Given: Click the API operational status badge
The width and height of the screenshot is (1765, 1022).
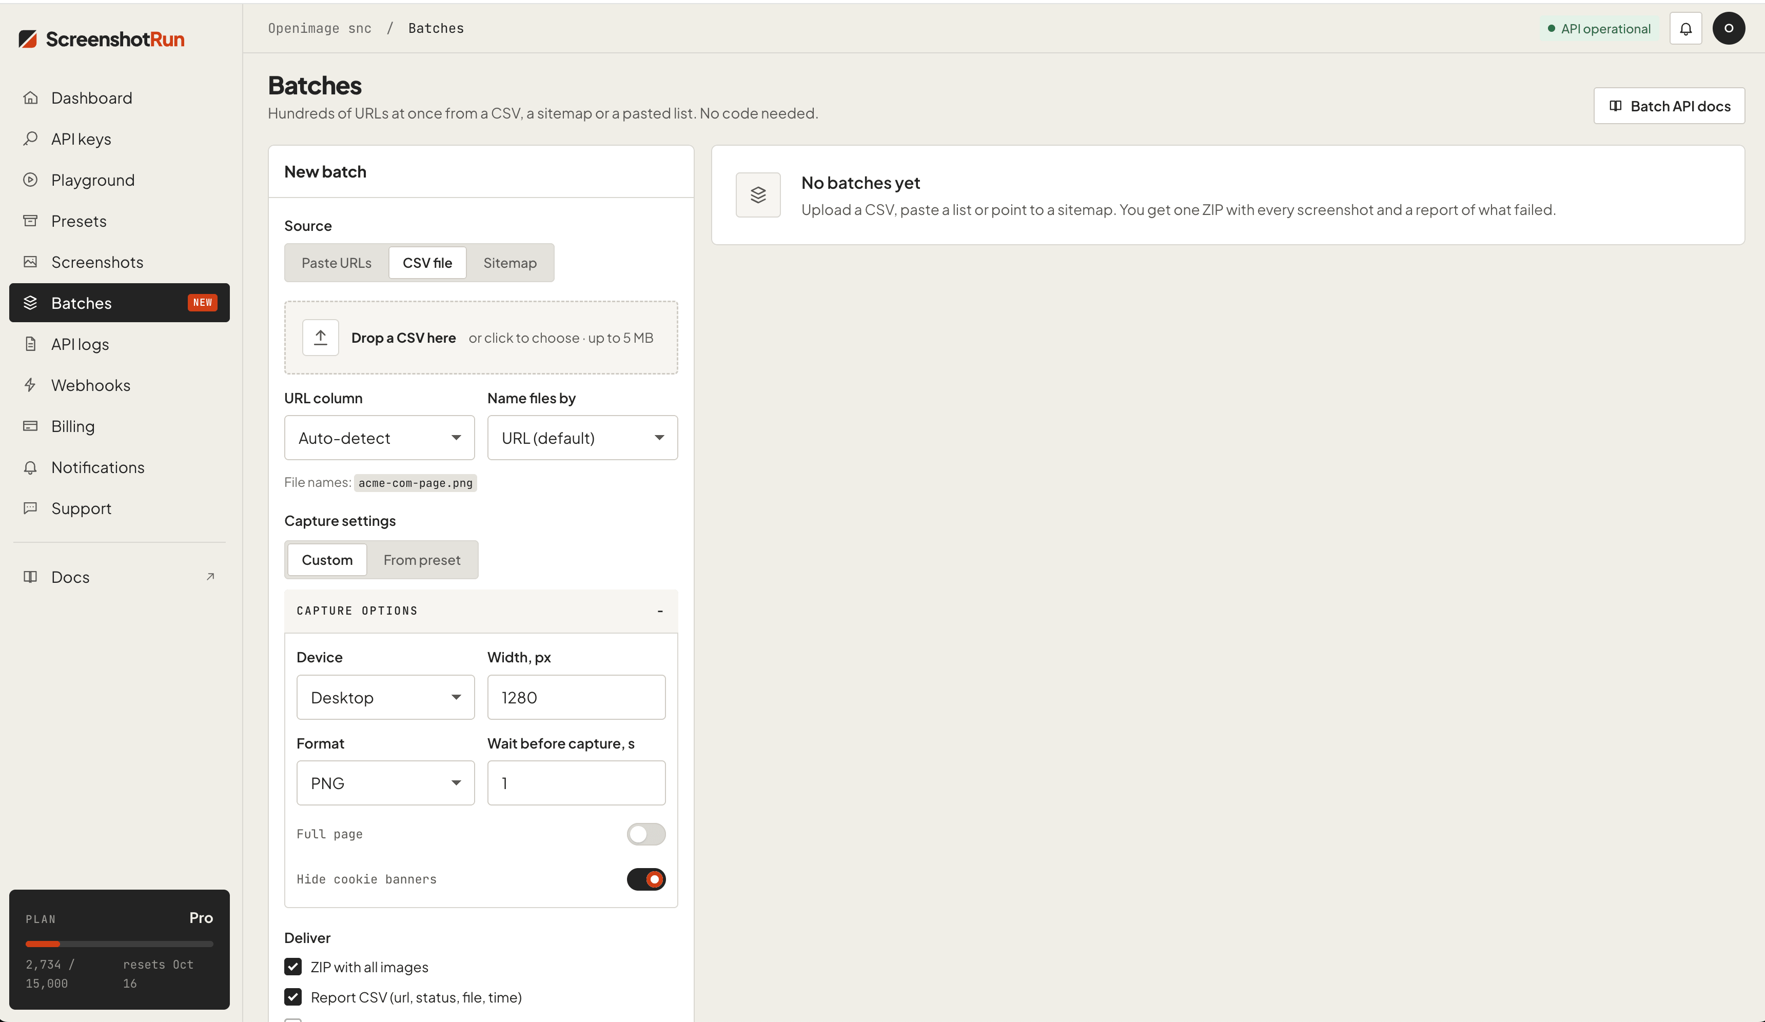Looking at the screenshot, I should tap(1599, 29).
